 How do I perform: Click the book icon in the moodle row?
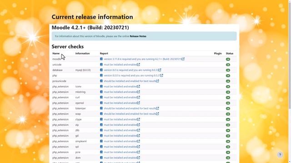[101, 59]
